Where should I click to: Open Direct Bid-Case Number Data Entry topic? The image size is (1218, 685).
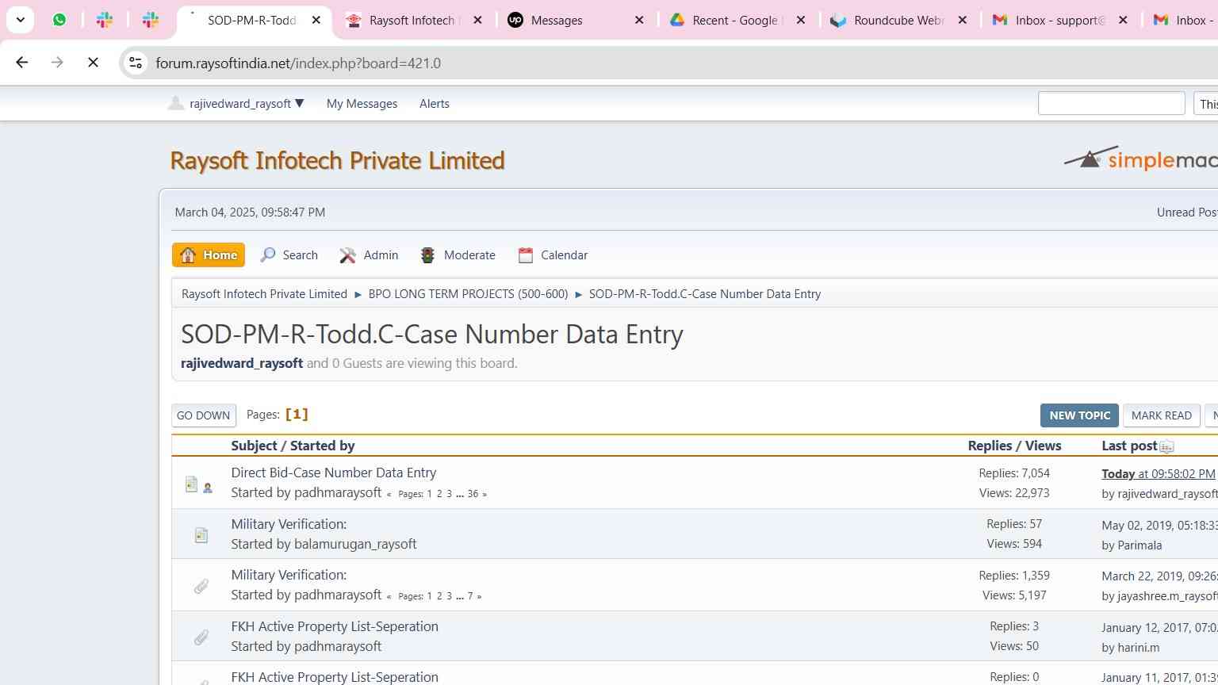(x=333, y=473)
